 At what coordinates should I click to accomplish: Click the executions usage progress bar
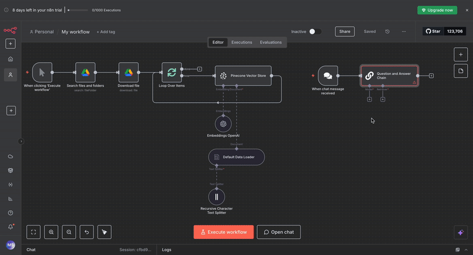coord(78,10)
